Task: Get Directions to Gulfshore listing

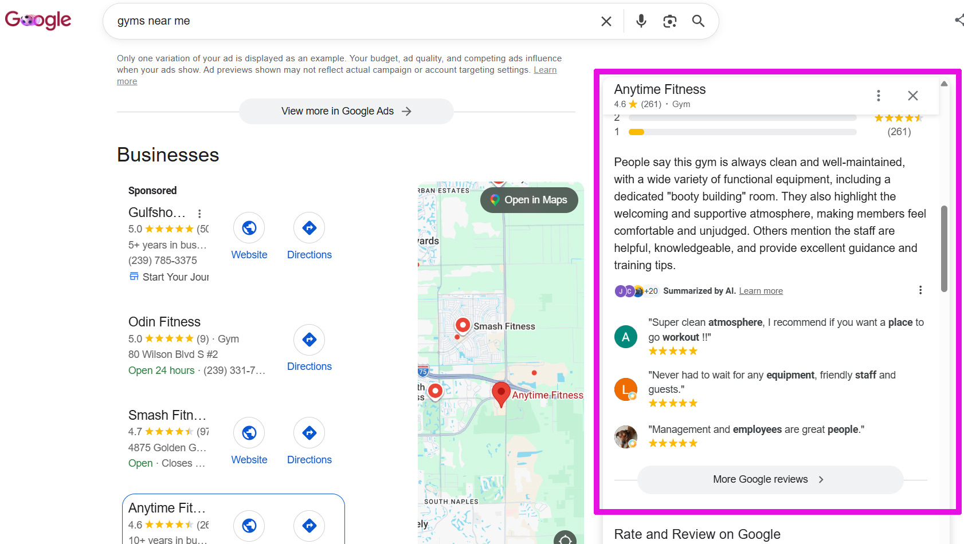Action: 309,228
